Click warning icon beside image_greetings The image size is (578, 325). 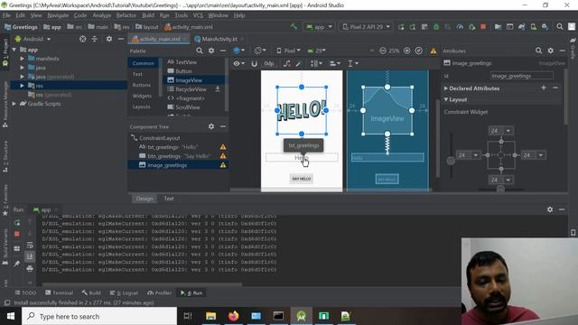(x=223, y=165)
